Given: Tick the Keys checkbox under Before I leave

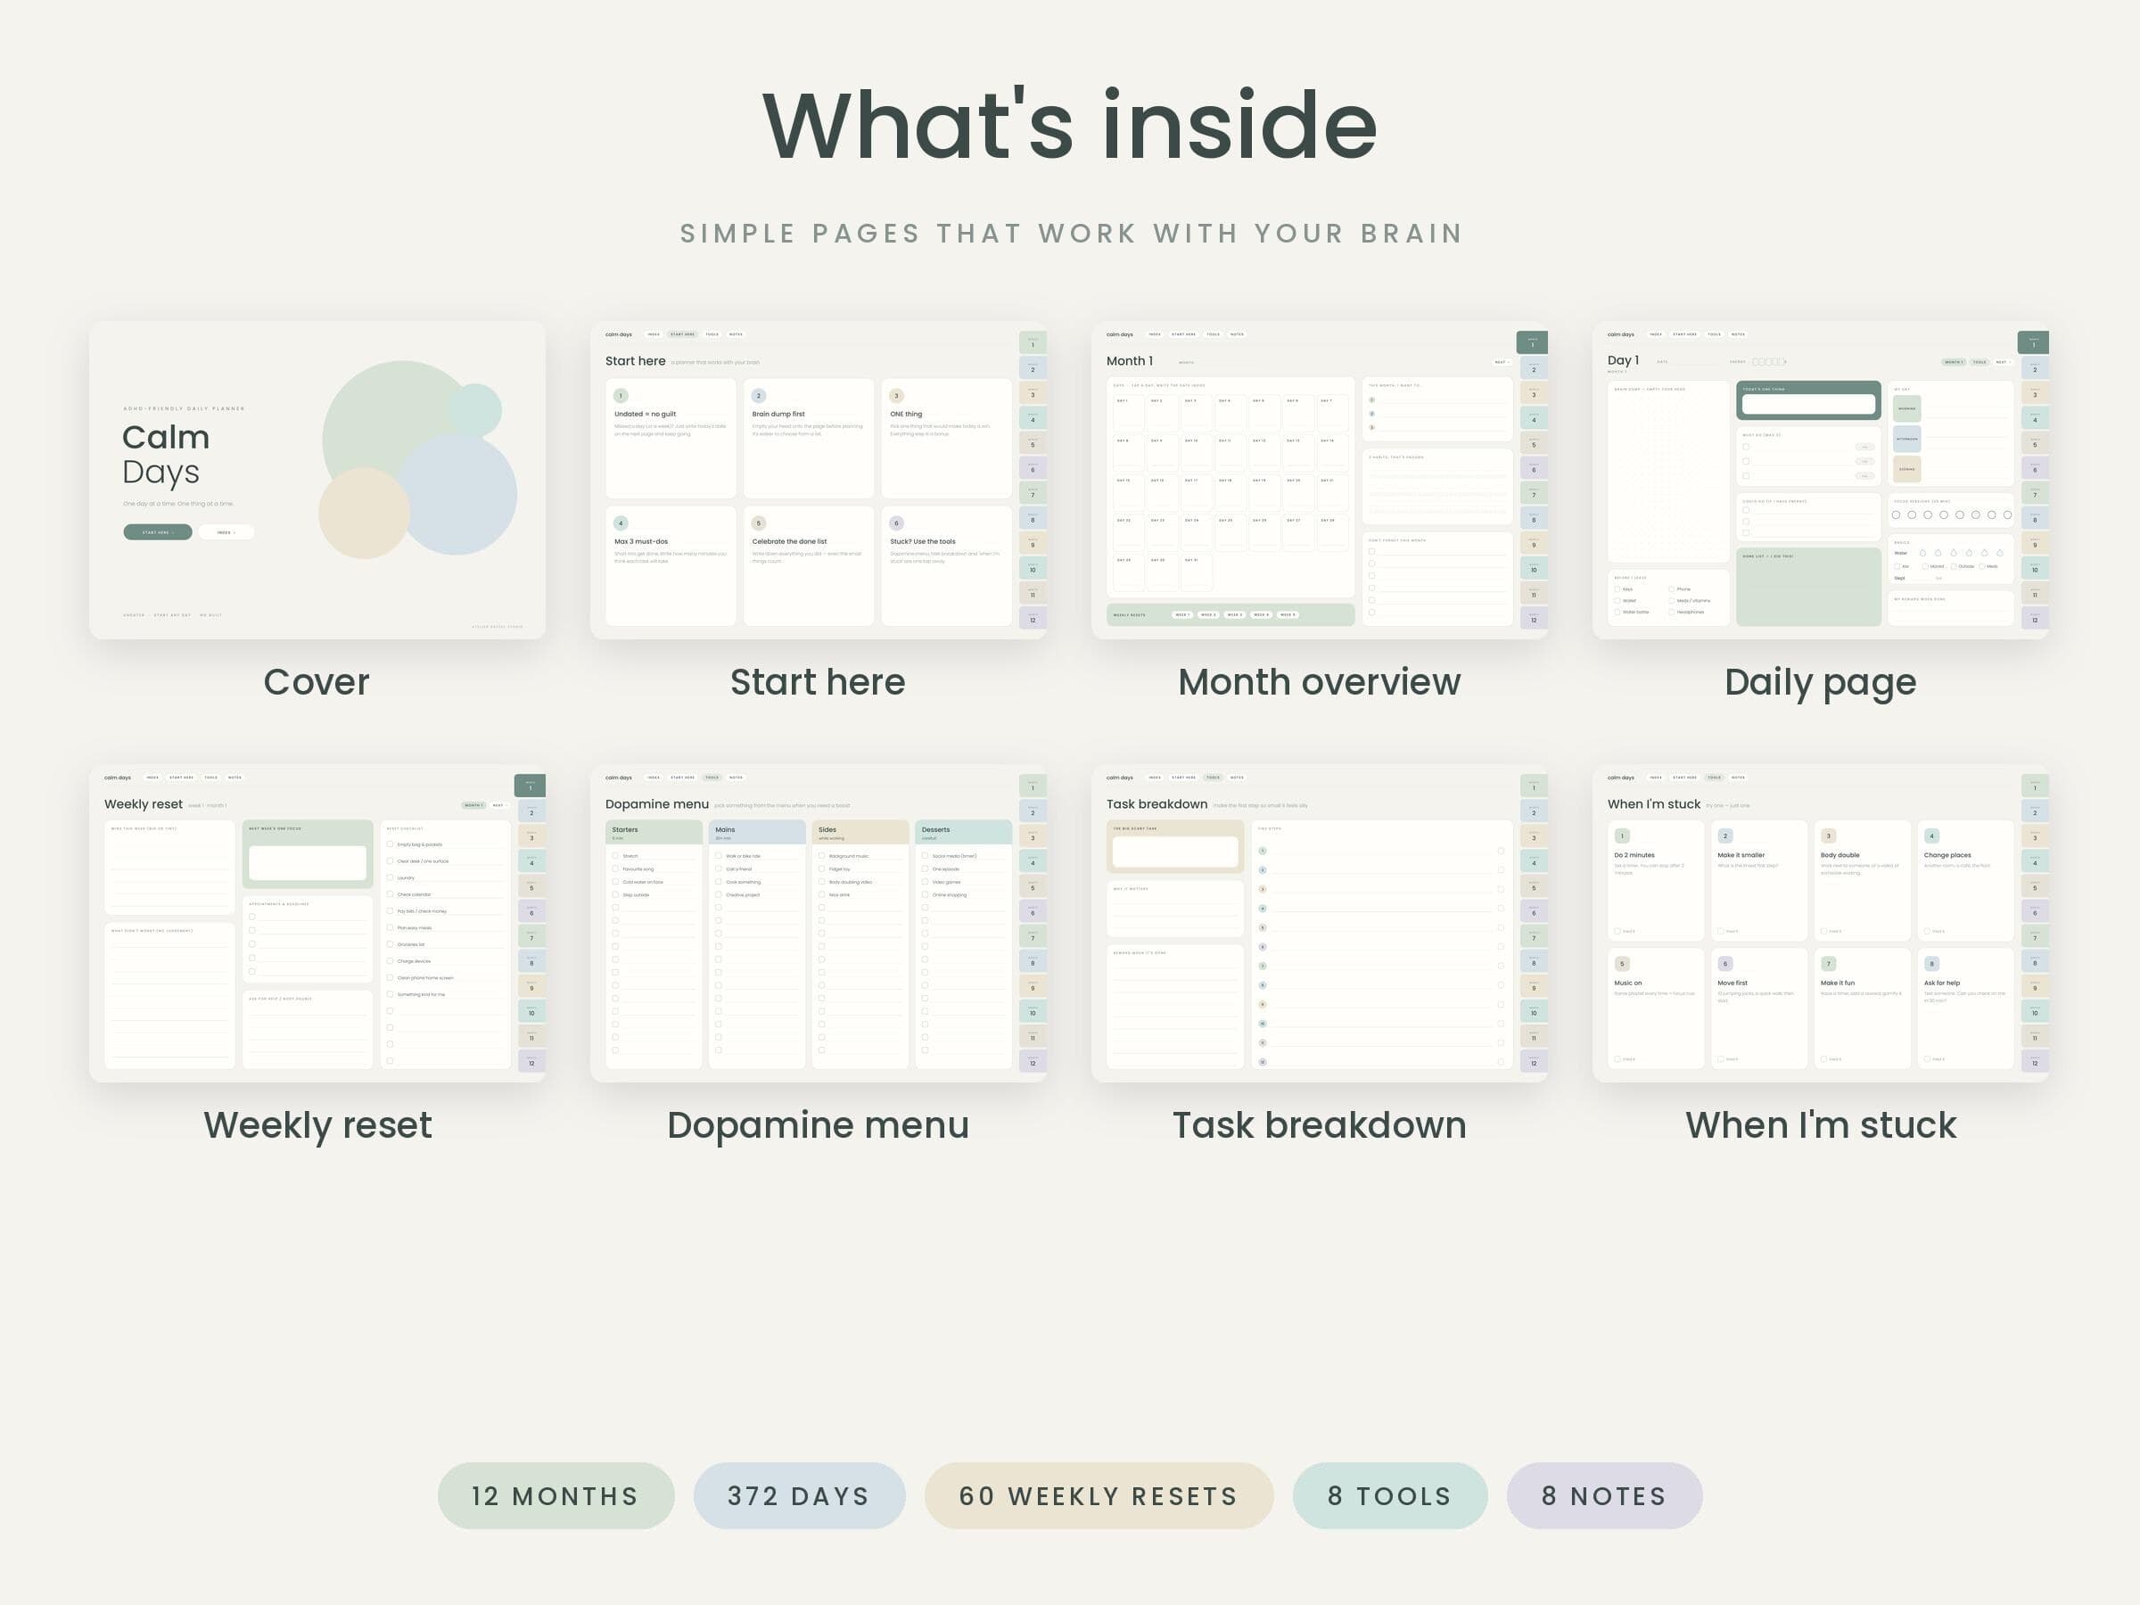Looking at the screenshot, I should coord(1617,589).
